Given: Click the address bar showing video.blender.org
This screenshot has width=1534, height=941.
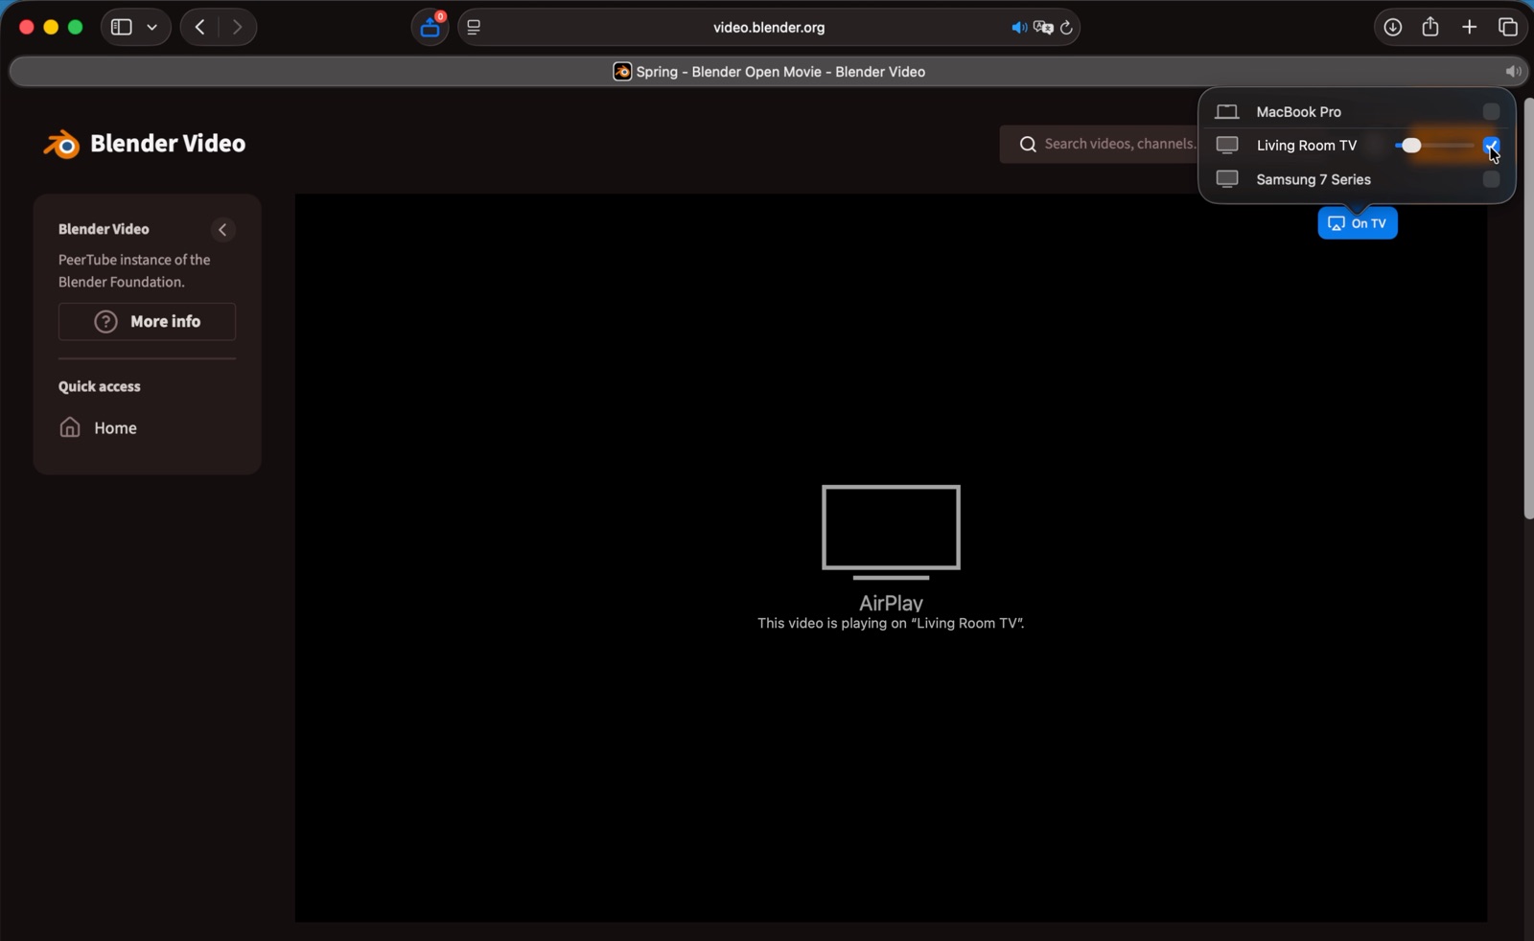Looking at the screenshot, I should point(769,27).
